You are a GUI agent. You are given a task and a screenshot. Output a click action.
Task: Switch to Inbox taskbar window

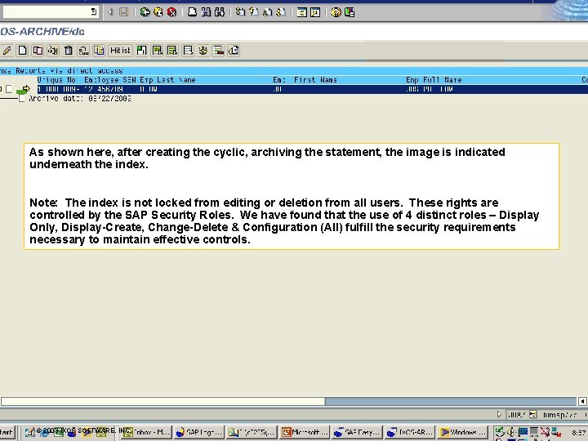click(x=147, y=432)
